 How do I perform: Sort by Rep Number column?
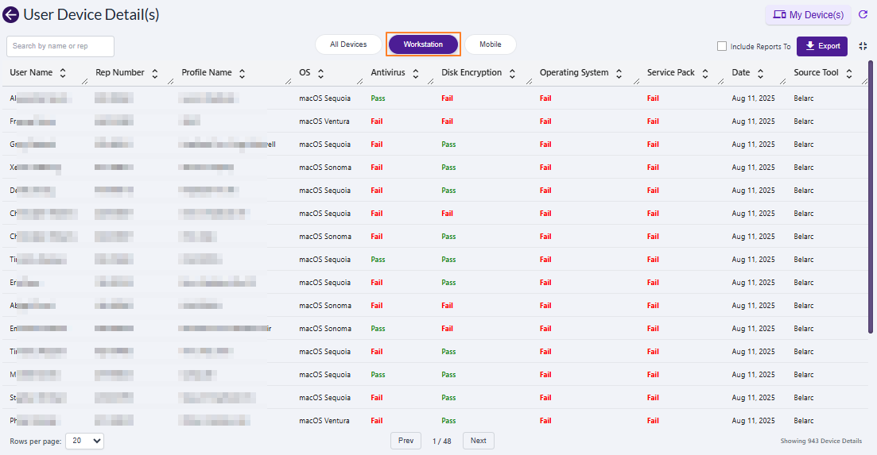tap(155, 73)
